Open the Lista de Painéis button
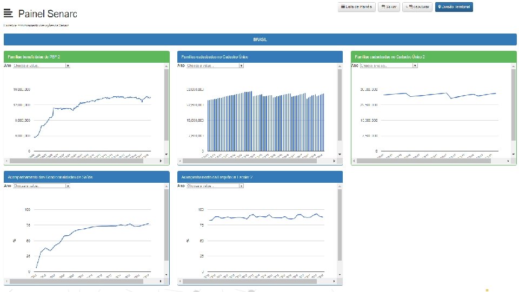Image resolution: width=519 pixels, height=292 pixels. (356, 7)
